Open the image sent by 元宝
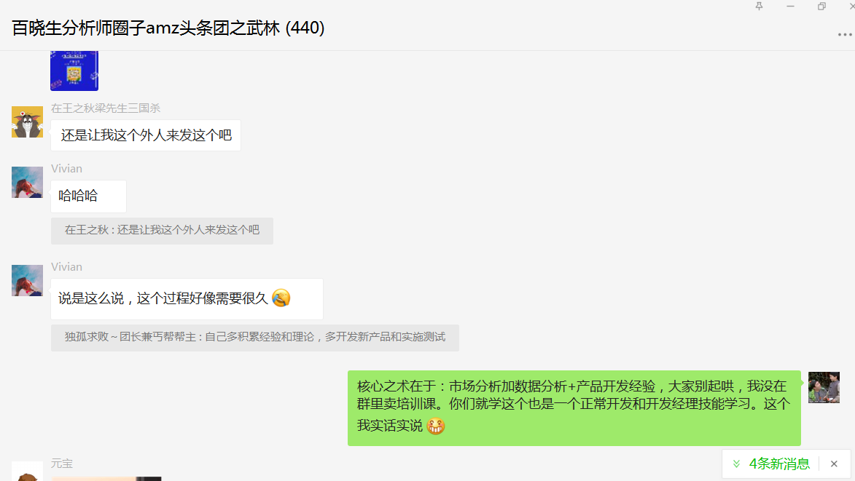The width and height of the screenshot is (855, 481). click(106, 479)
